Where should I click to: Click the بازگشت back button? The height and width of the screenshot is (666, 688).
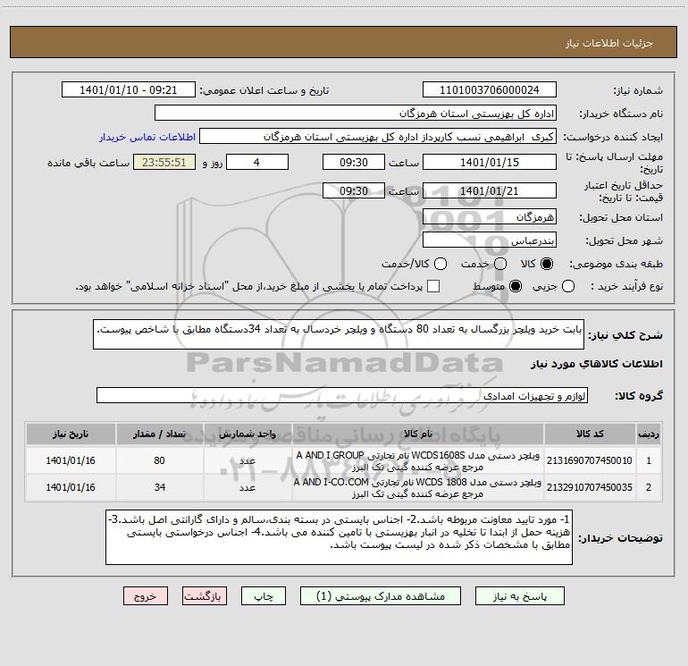point(205,596)
